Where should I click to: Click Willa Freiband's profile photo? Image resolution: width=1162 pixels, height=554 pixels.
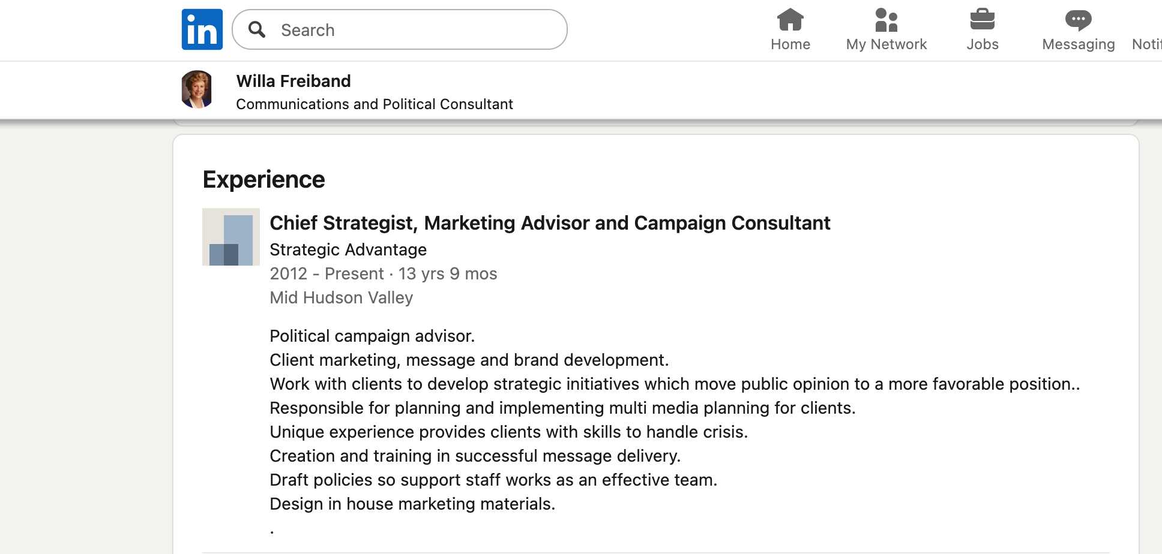pos(197,89)
